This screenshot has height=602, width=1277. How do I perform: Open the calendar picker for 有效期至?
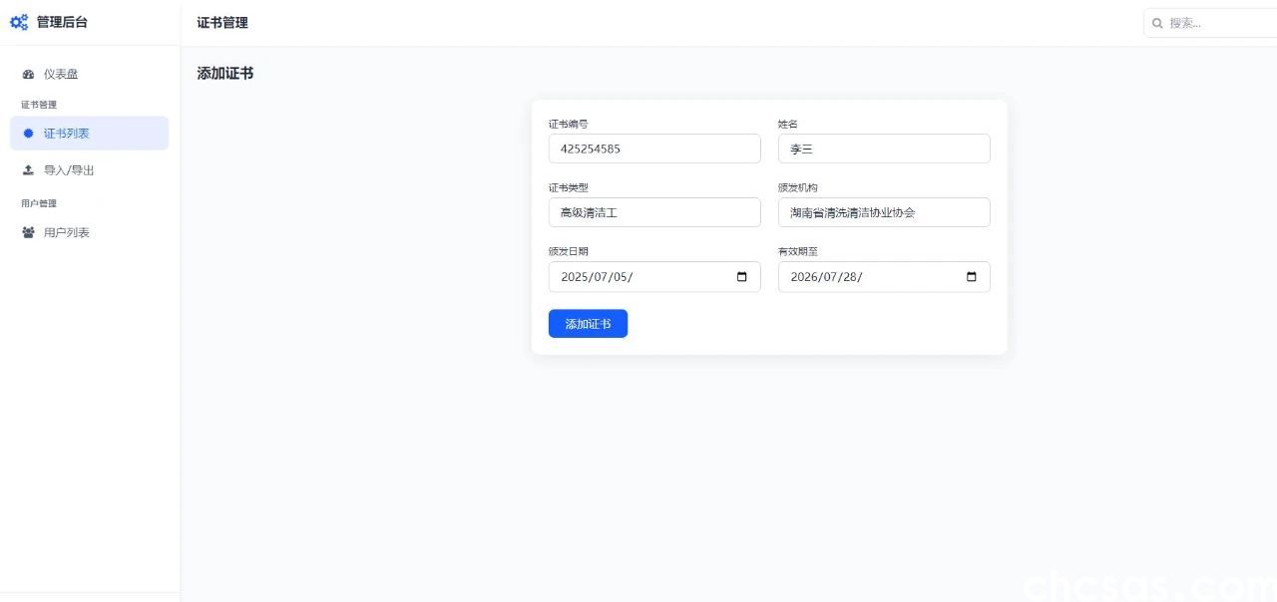(972, 277)
